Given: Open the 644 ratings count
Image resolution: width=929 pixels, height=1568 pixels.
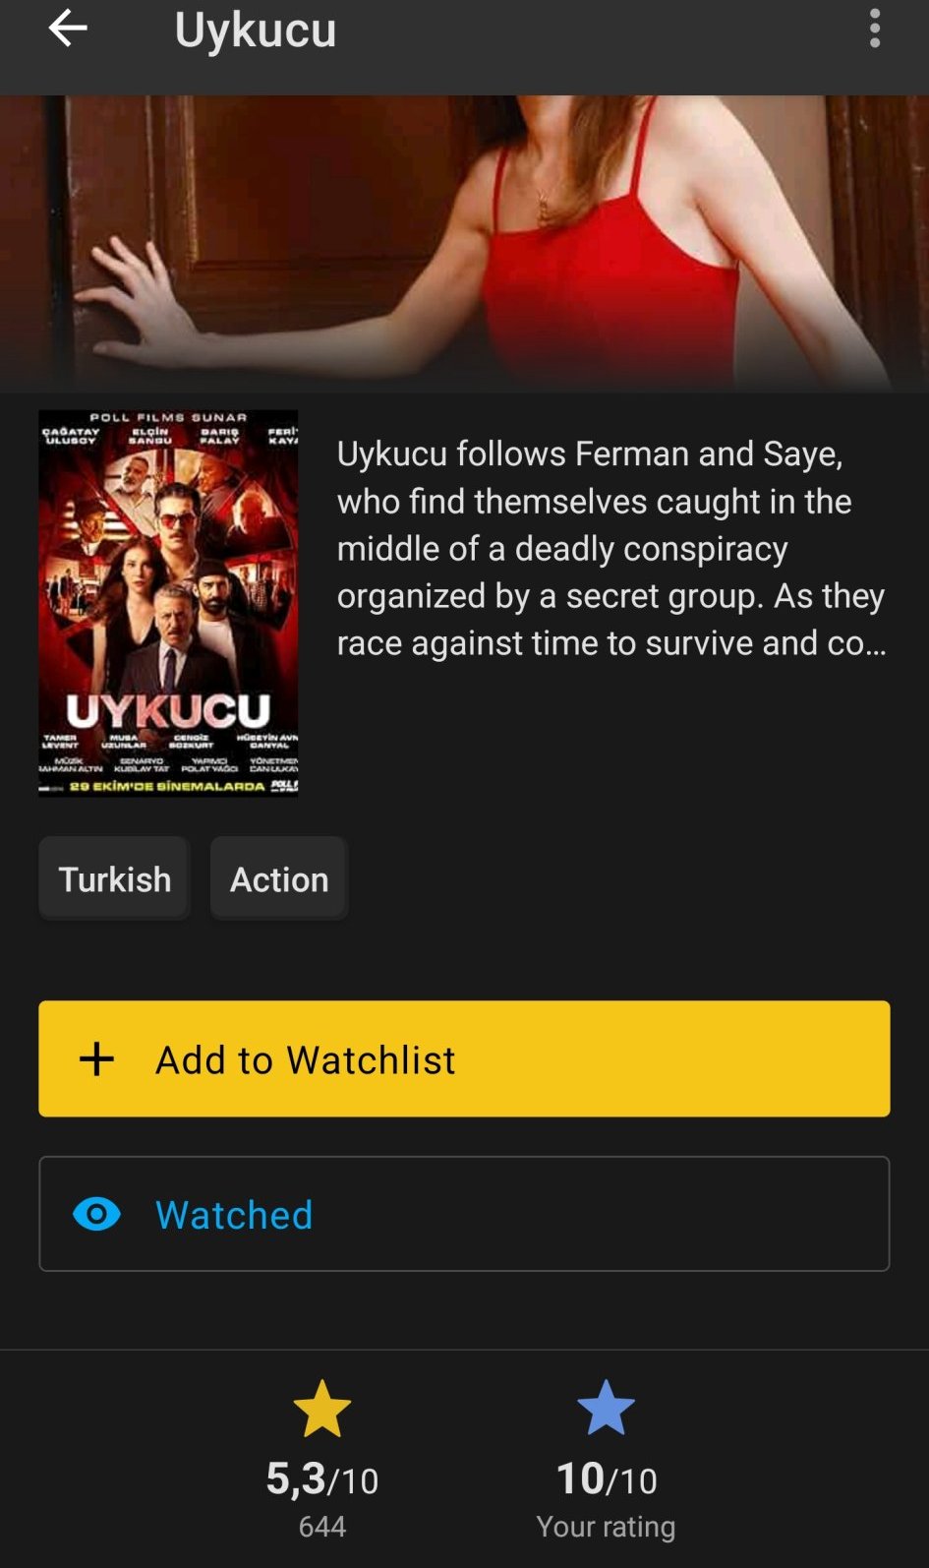Looking at the screenshot, I should point(322,1527).
